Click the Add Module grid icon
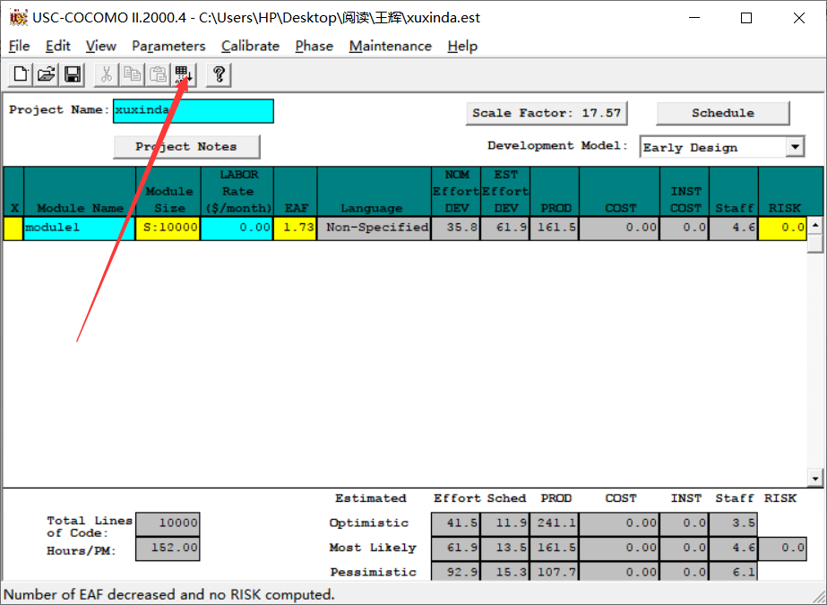Image resolution: width=827 pixels, height=605 pixels. [184, 74]
